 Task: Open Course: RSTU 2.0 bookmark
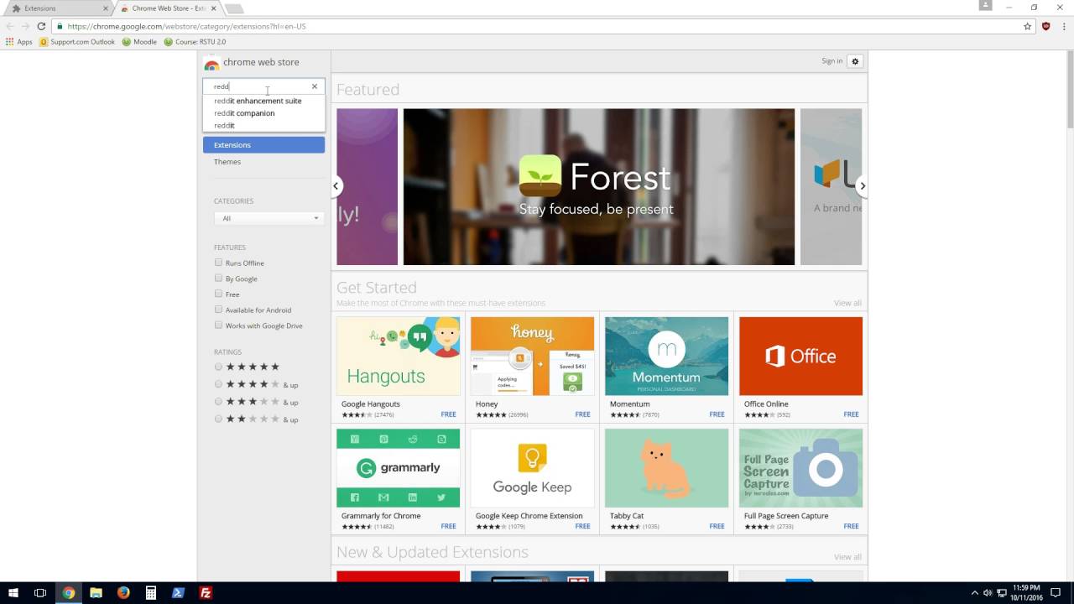[x=195, y=42]
